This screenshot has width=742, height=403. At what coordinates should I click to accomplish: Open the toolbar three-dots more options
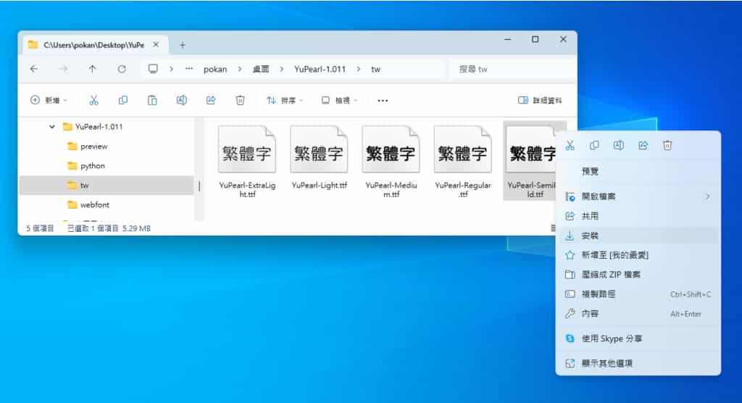click(x=383, y=101)
